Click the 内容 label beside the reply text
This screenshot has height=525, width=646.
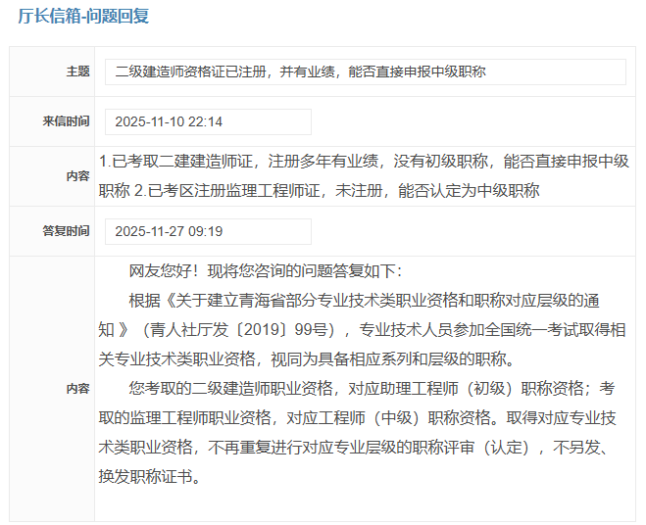click(77, 389)
